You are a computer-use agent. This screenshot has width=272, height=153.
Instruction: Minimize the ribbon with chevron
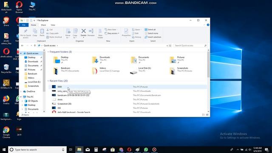pyautogui.click(x=204, y=25)
